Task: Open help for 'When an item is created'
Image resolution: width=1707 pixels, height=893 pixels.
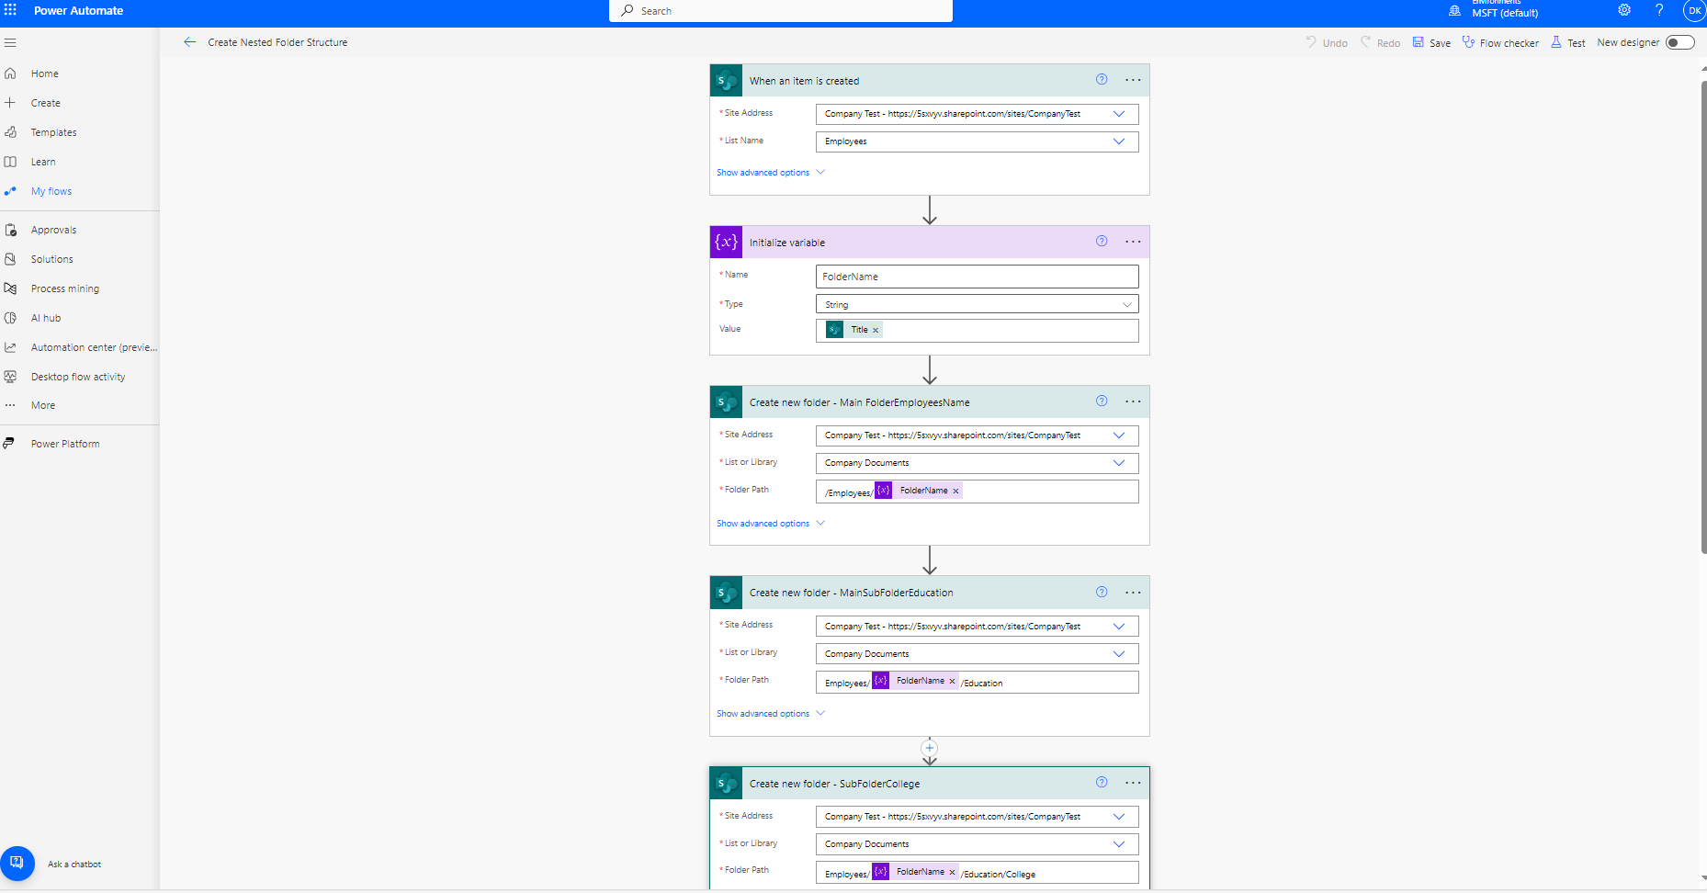Action: click(x=1102, y=80)
